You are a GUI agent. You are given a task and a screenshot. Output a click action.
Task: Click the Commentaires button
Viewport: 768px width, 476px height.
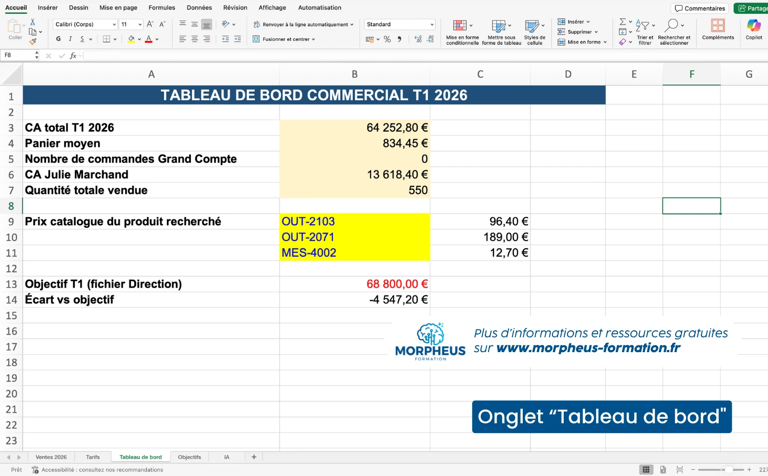pos(700,8)
